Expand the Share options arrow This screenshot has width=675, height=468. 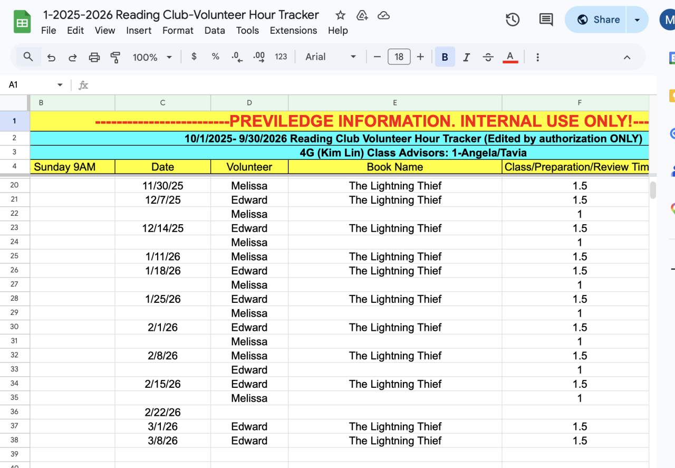(x=637, y=20)
